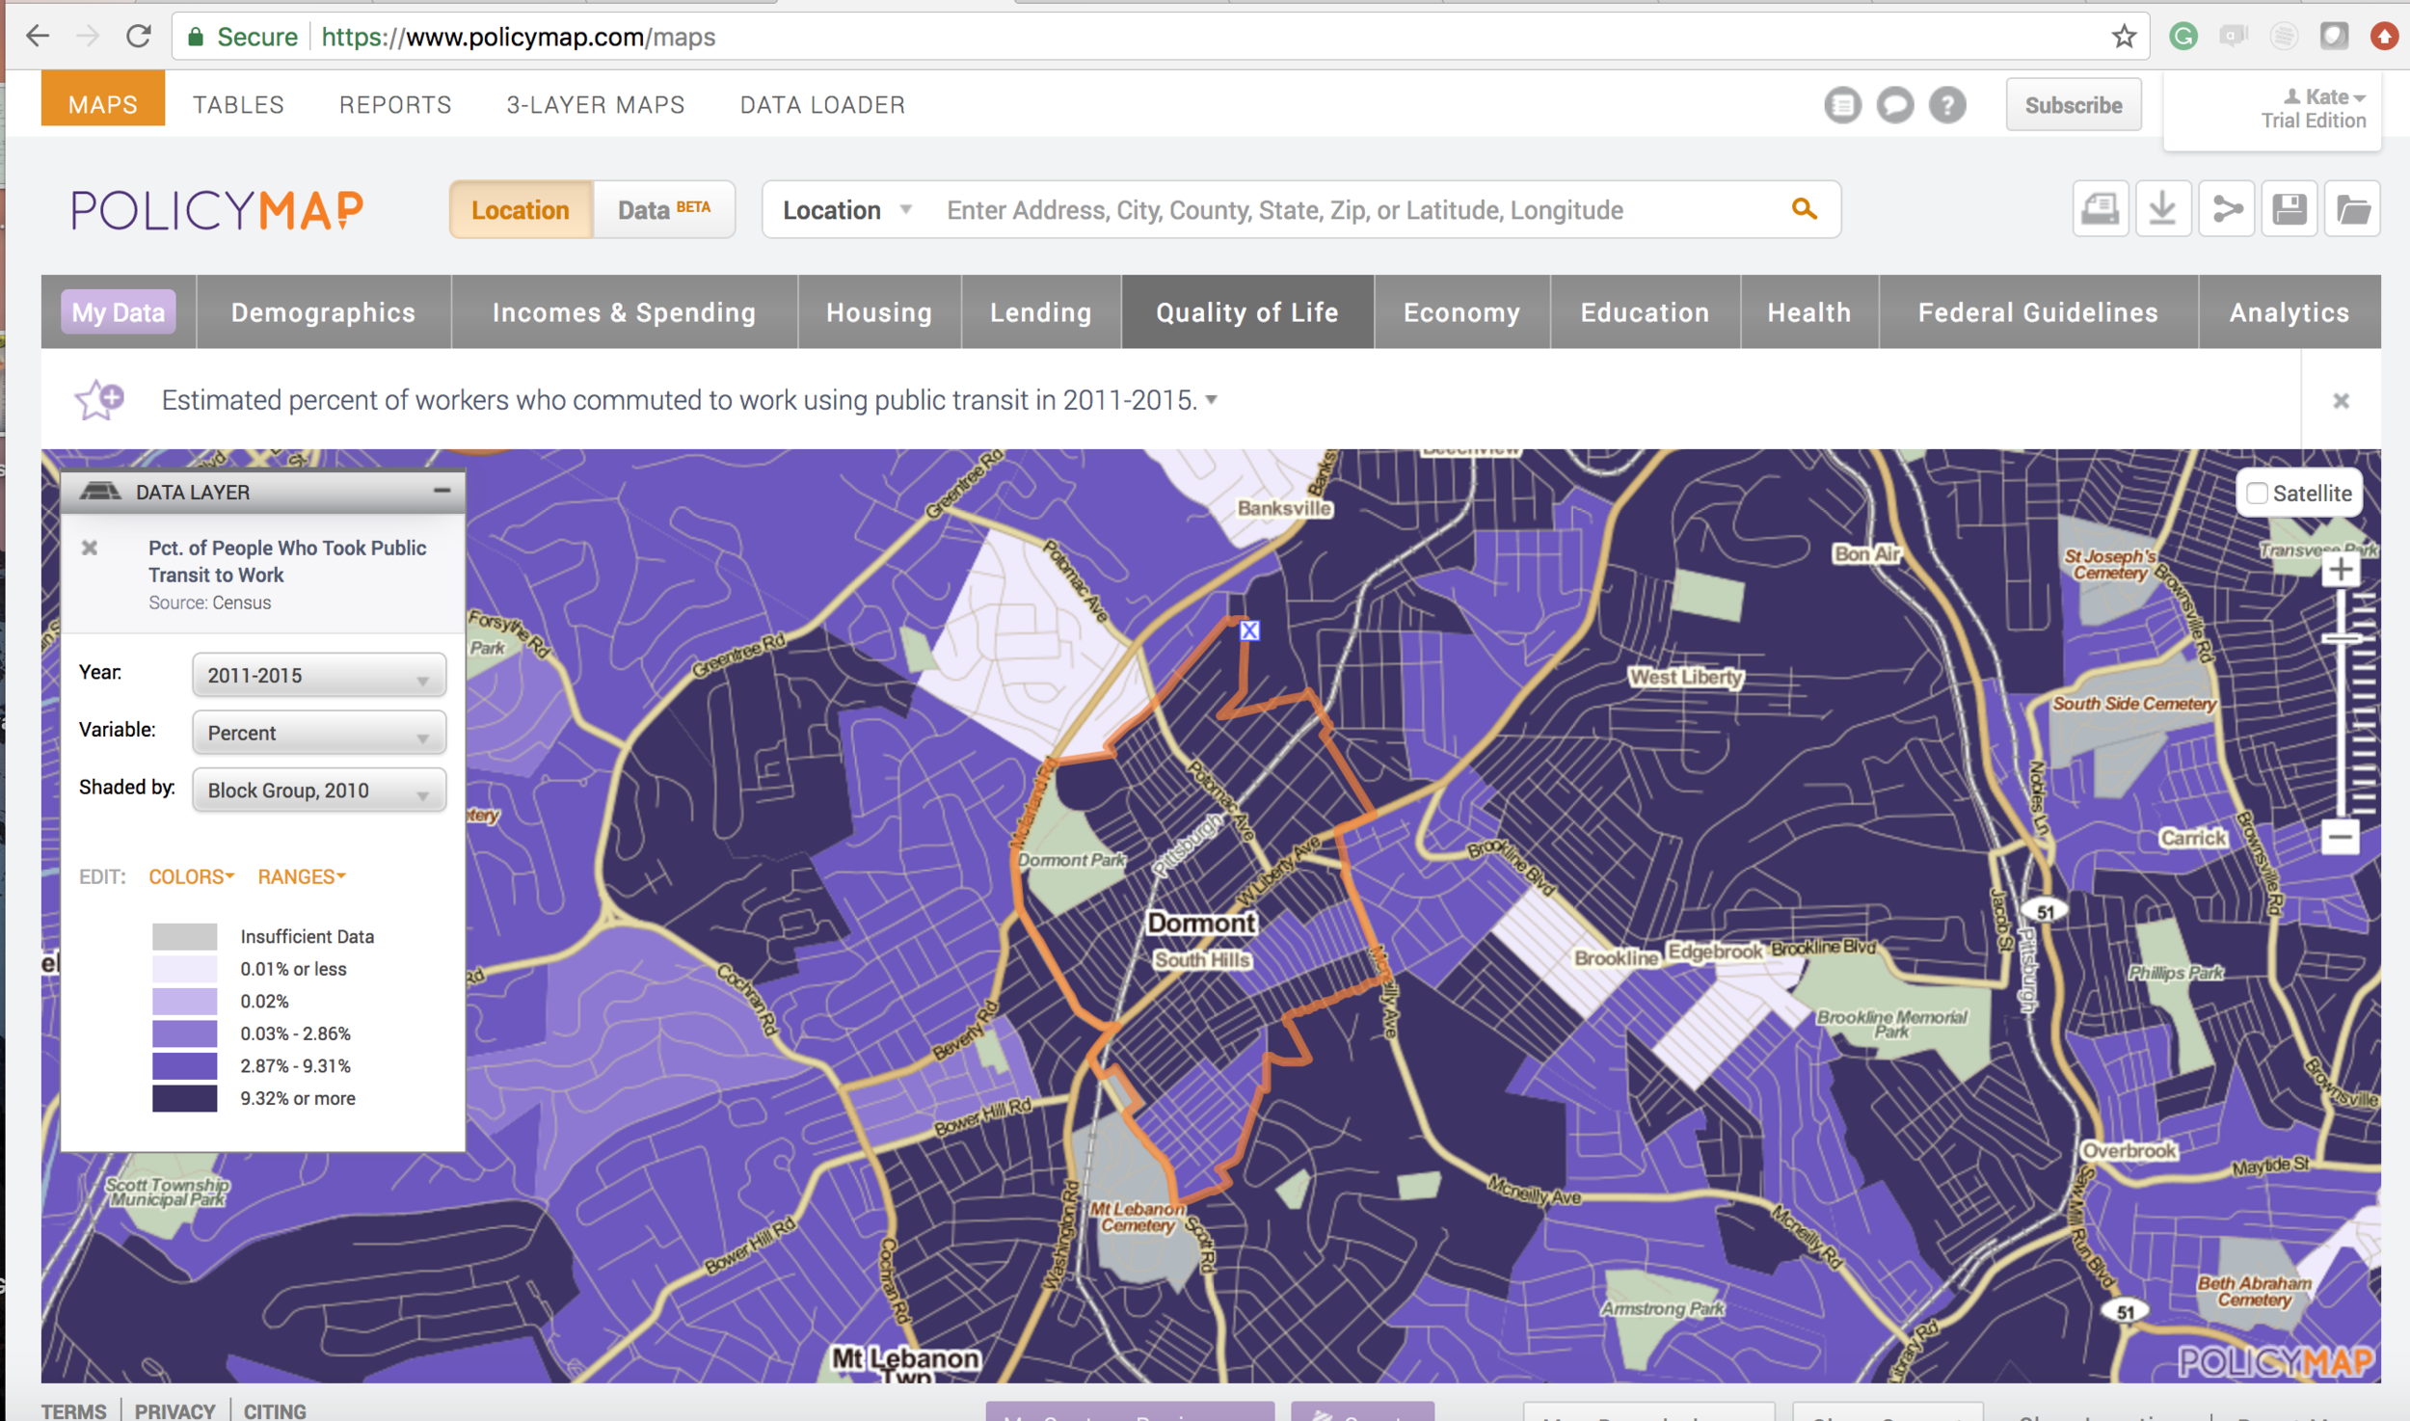Open the Grammarly extension icon
The image size is (2410, 1421).
[x=2183, y=37]
